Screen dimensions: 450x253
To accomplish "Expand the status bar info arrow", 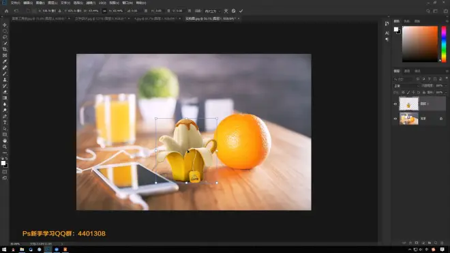I will coord(61,244).
